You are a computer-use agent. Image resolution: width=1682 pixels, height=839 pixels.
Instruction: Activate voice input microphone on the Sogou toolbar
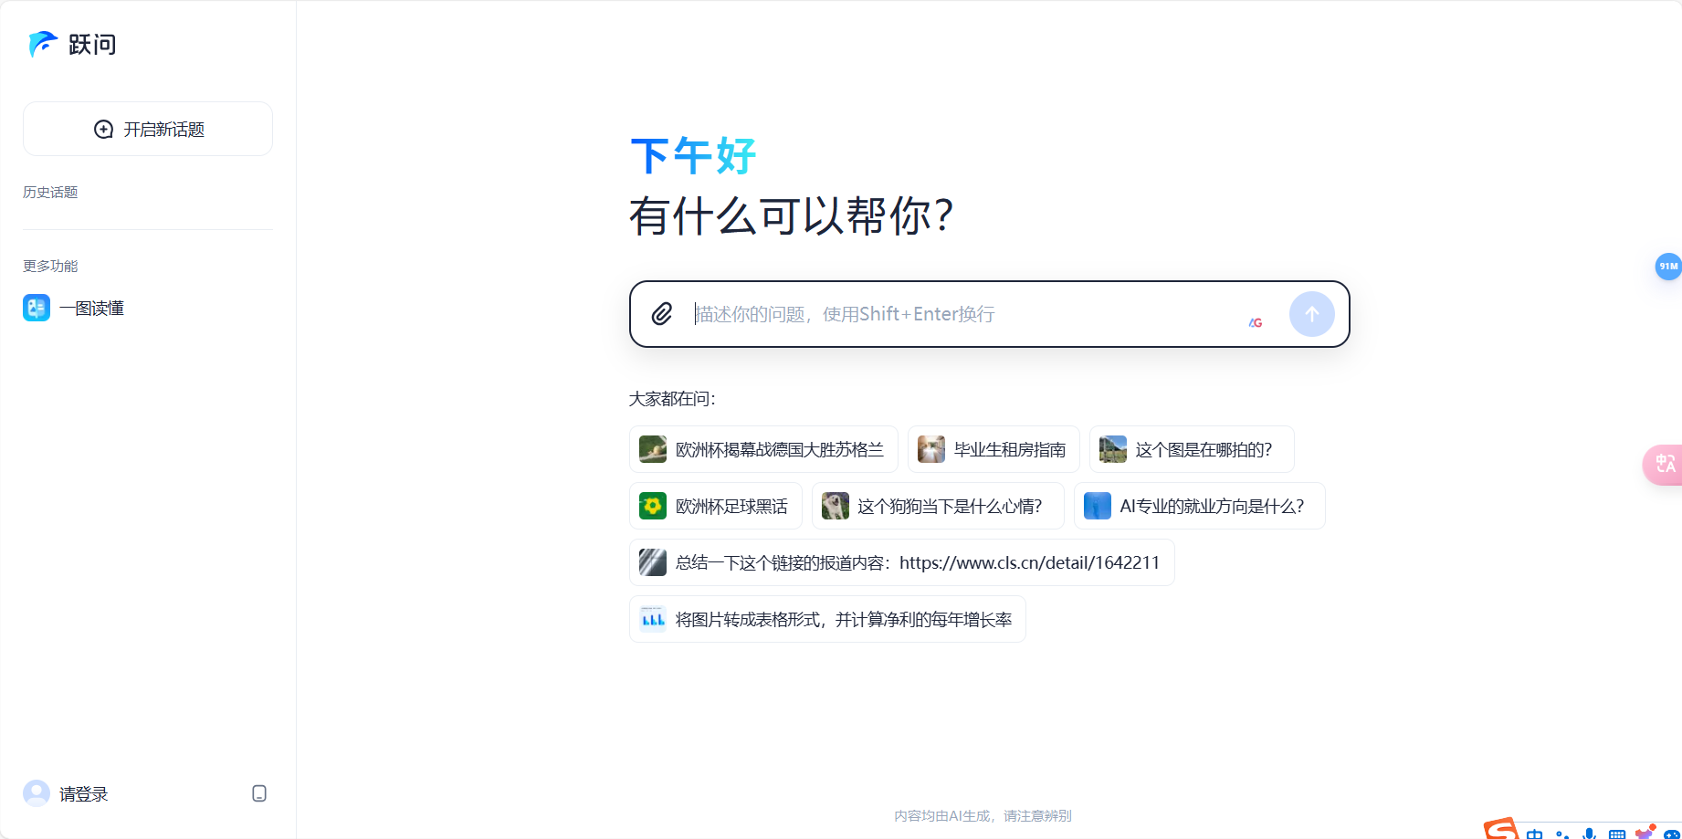pyautogui.click(x=1590, y=833)
